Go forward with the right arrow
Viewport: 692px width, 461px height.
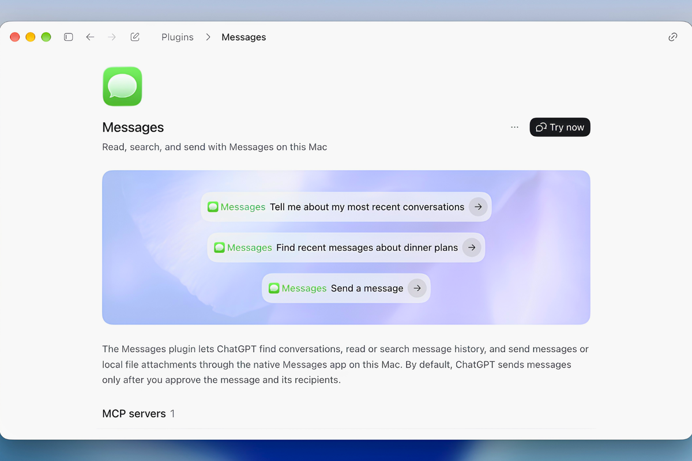pyautogui.click(x=112, y=37)
